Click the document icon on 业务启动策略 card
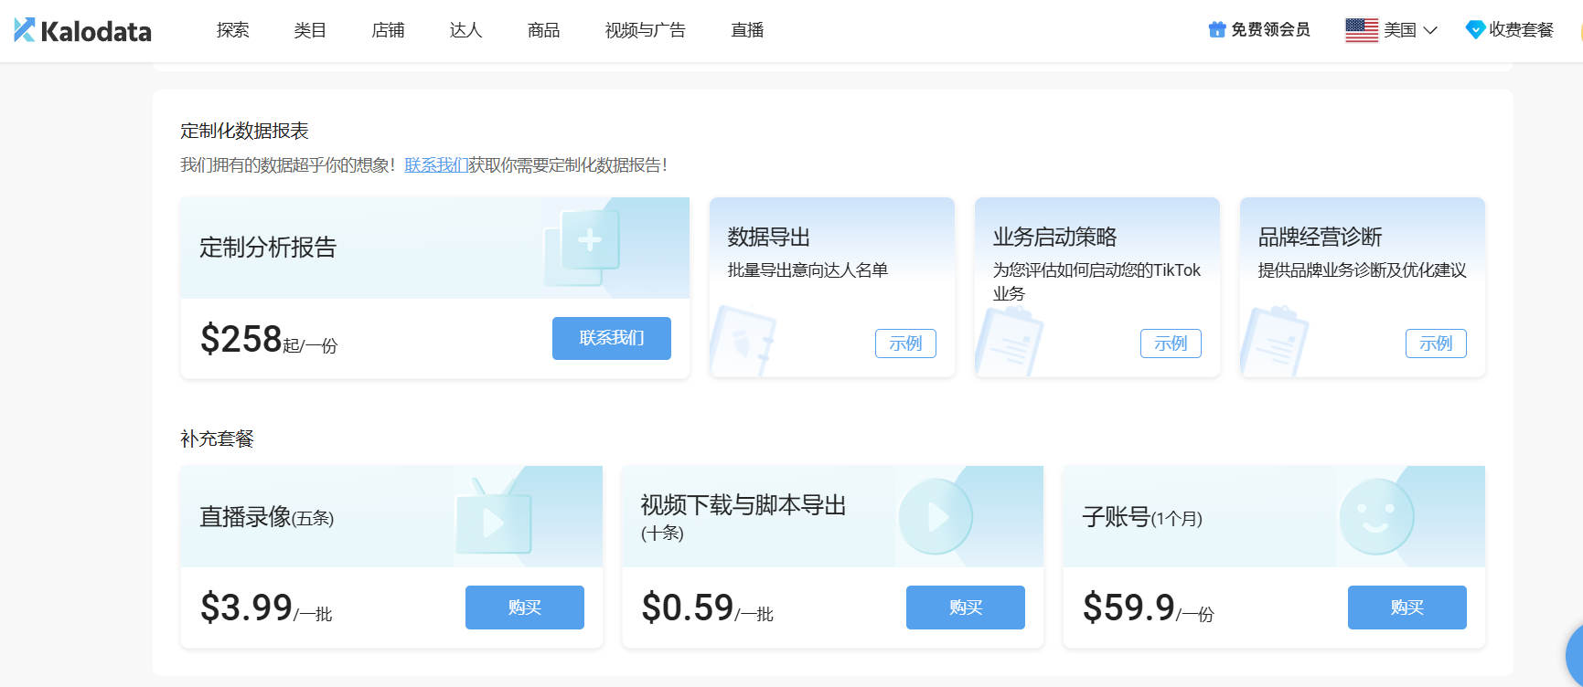This screenshot has height=687, width=1583. [x=1009, y=343]
